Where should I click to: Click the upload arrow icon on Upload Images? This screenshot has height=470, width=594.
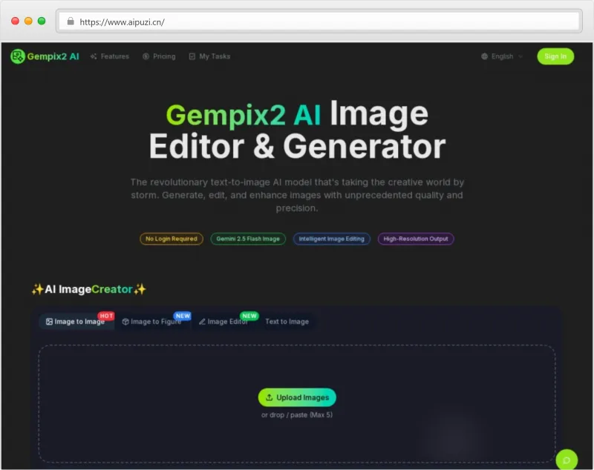tap(270, 397)
